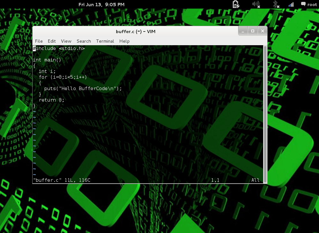Viewport: 319px width, 233px height.
Task: Click the status text "buffer.c" 11L, 116C
Action: [x=62, y=180]
